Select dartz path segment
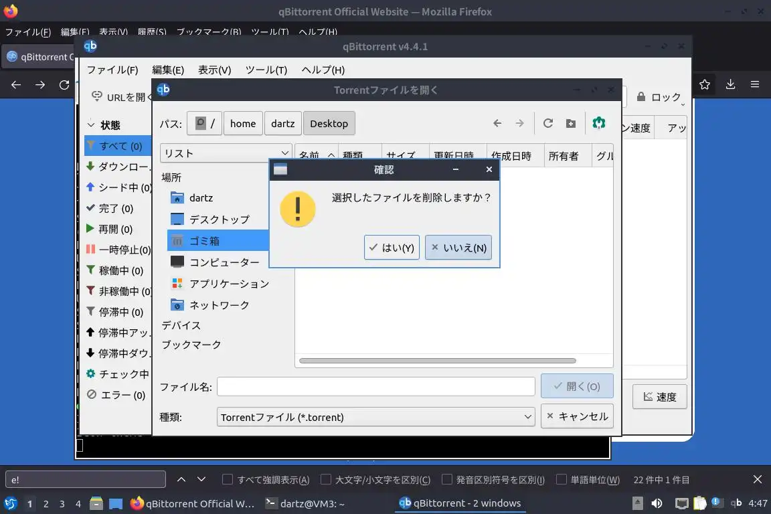771x514 pixels. click(x=282, y=123)
